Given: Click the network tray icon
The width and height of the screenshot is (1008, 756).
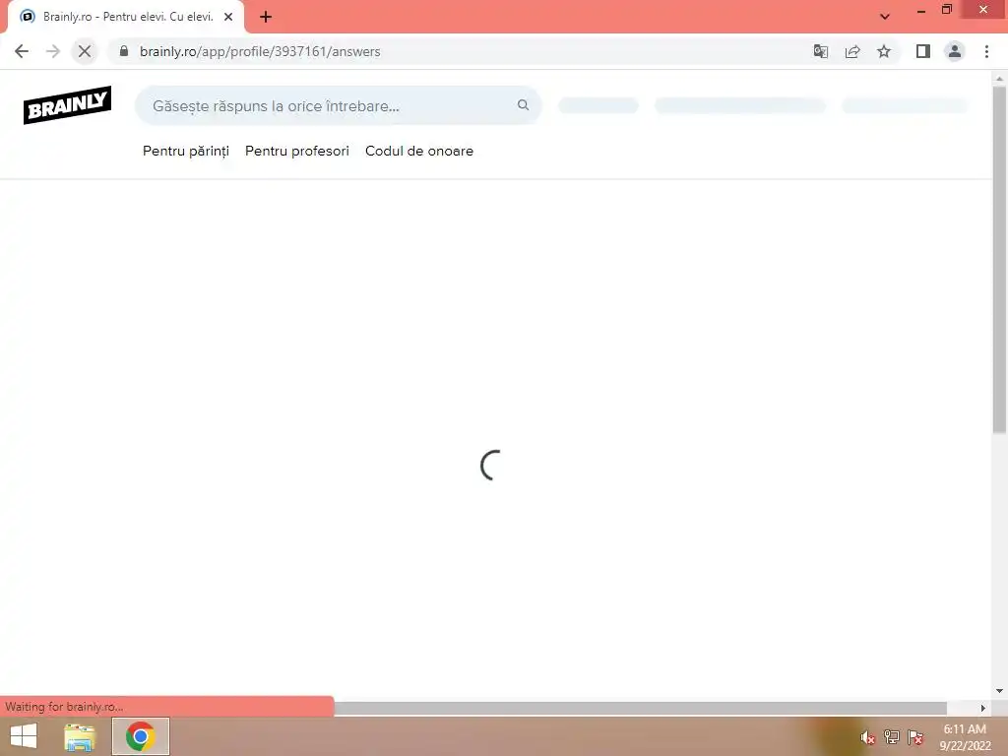Looking at the screenshot, I should click(892, 737).
